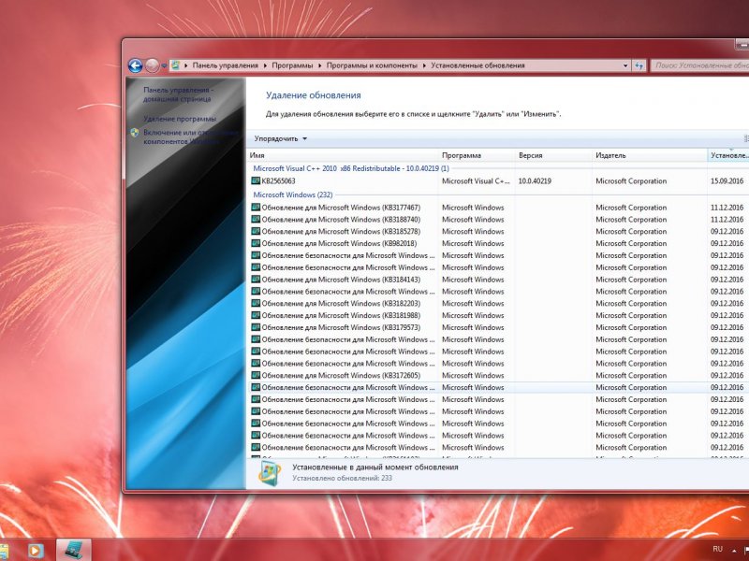This screenshot has height=561, width=749.
Task: Focus the search installed updates field
Action: pyautogui.click(x=699, y=65)
